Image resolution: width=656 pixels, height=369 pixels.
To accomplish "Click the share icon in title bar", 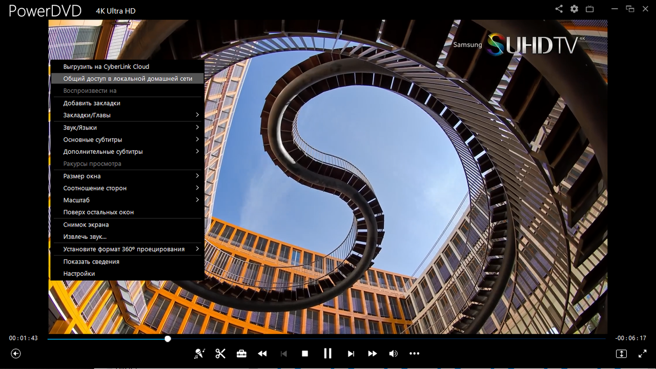I will click(x=559, y=9).
